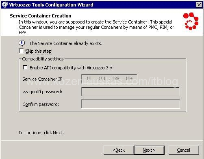Click the Next button
Viewport: 204px width, 159px height.
click(149, 150)
